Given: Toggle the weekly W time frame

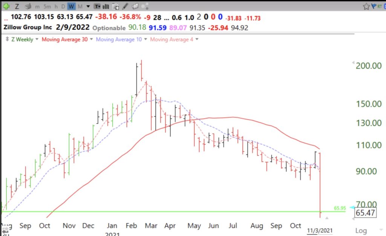Looking at the screenshot, I should (x=72, y=6).
